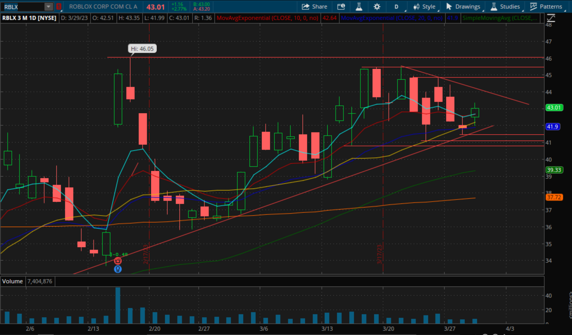572x335 pixels.
Task: Click the O: 42.51 open value
Action: (x=103, y=18)
